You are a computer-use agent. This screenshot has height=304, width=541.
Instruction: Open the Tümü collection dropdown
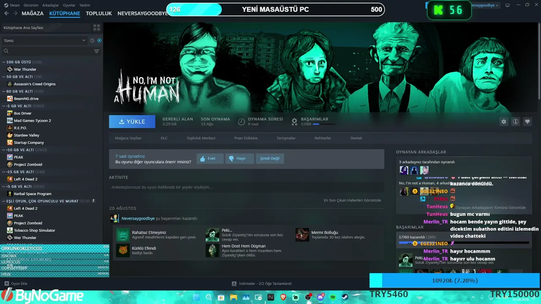tap(44, 41)
